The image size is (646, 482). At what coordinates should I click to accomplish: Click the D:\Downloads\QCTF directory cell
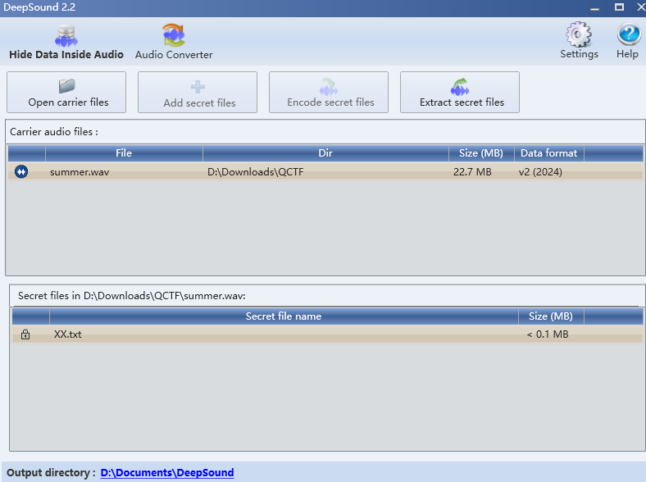256,172
